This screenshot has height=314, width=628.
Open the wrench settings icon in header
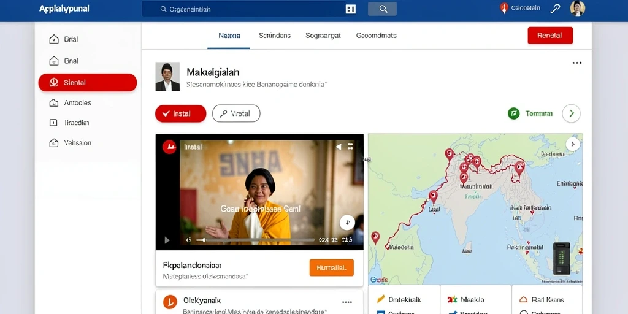pos(555,9)
